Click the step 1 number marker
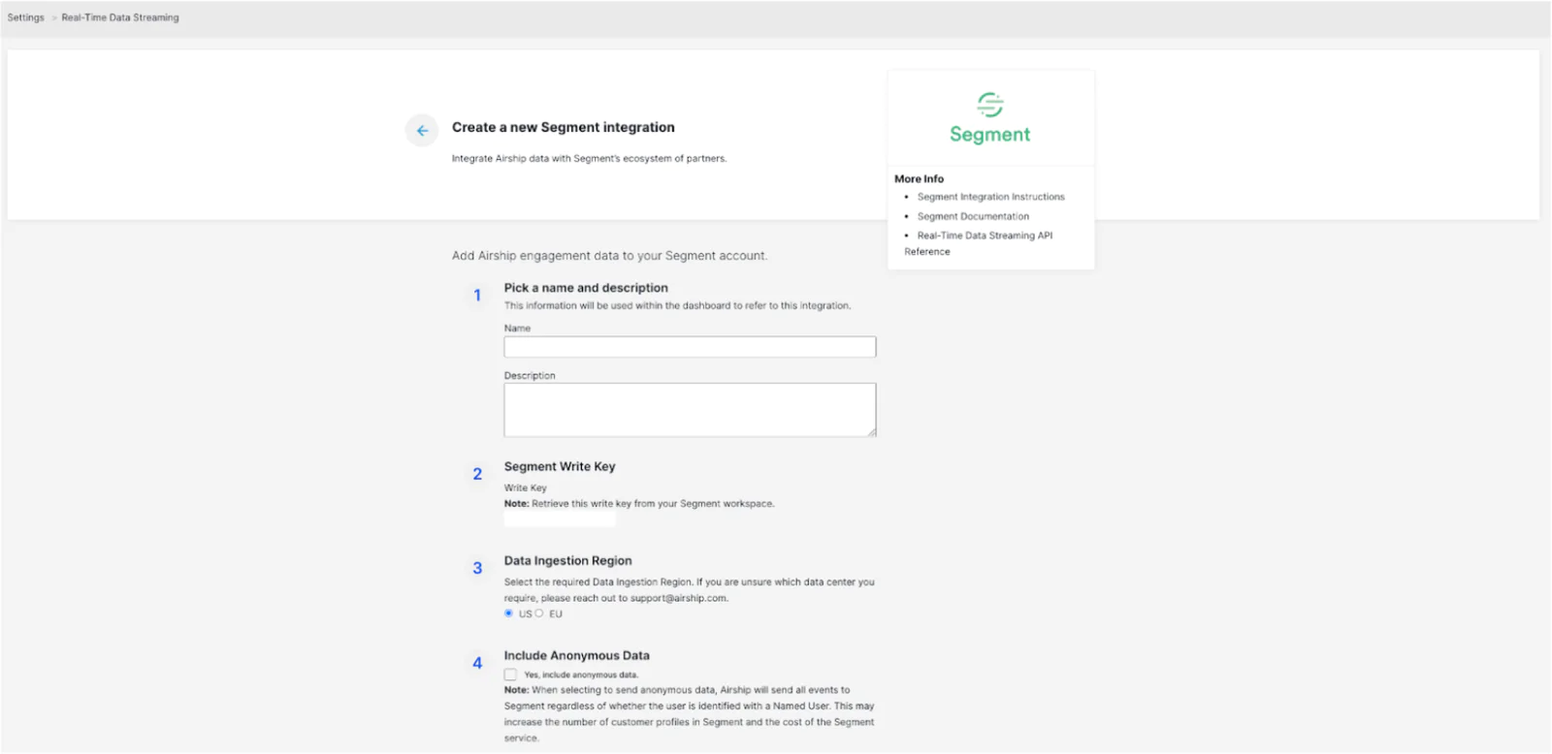Screen dimensions: 1552x754 [477, 296]
